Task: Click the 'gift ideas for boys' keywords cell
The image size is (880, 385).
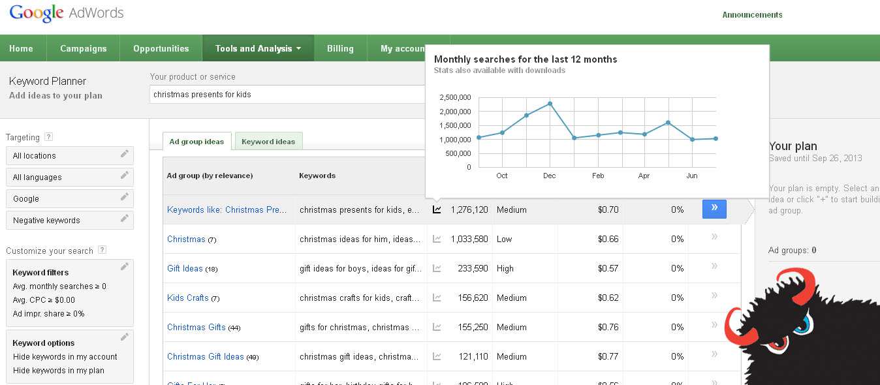Action: coord(360,269)
